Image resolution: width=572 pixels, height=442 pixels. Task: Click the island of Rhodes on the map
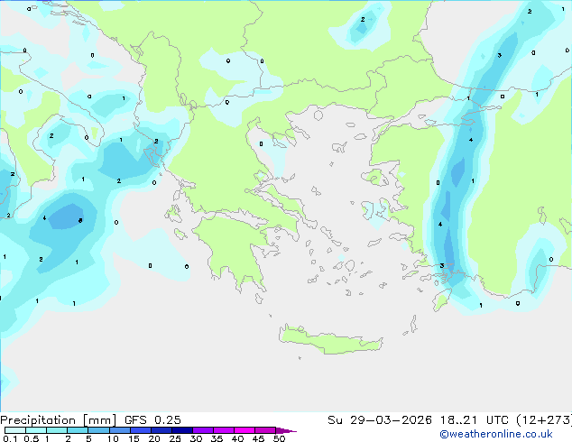pos(442,299)
